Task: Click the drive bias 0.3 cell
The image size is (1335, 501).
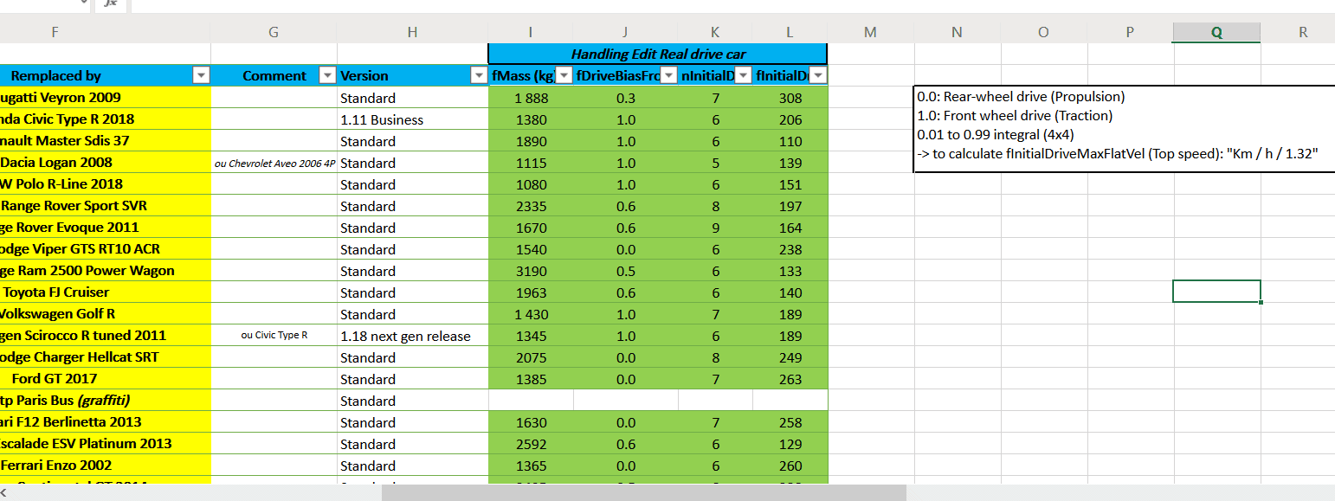Action: tap(625, 98)
